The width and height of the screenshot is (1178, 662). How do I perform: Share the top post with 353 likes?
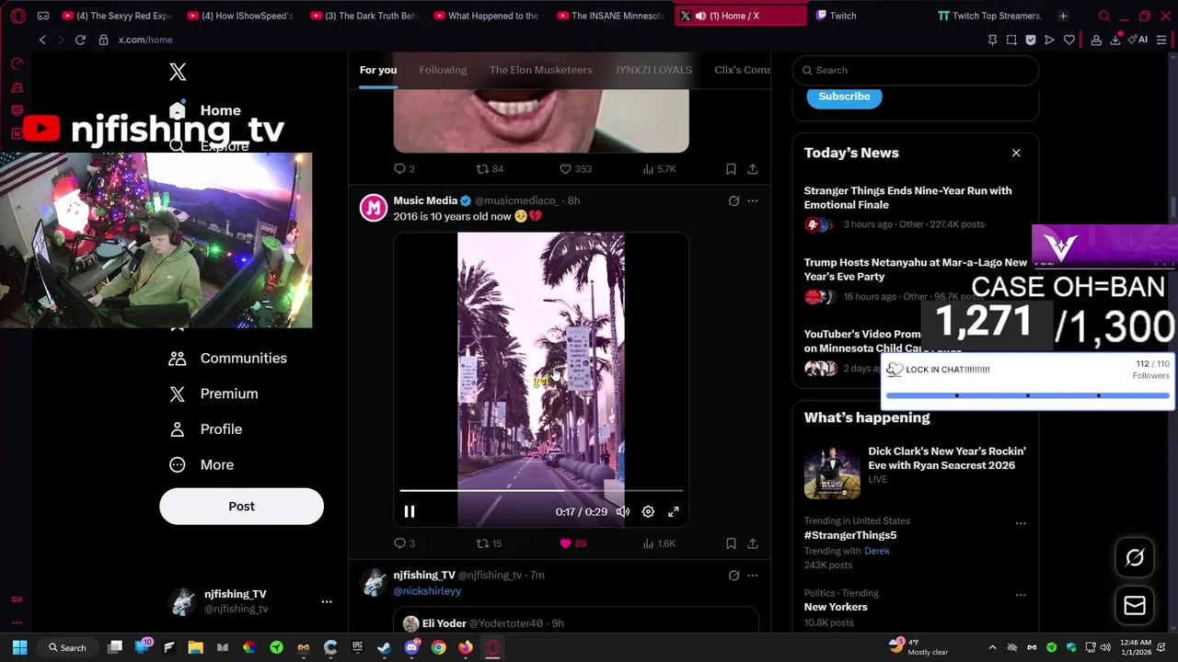[x=753, y=169]
